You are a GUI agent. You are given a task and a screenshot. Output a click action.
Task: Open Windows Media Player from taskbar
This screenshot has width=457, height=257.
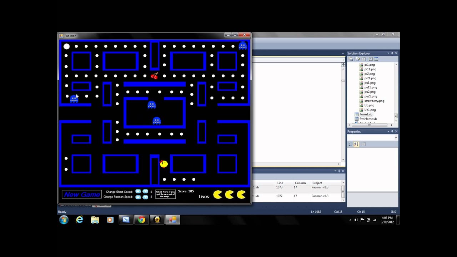pos(110,220)
